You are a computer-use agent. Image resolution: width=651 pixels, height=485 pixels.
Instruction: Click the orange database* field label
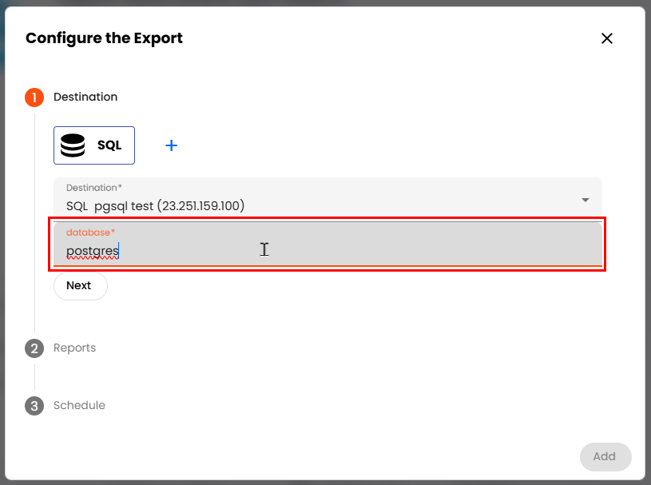click(91, 233)
